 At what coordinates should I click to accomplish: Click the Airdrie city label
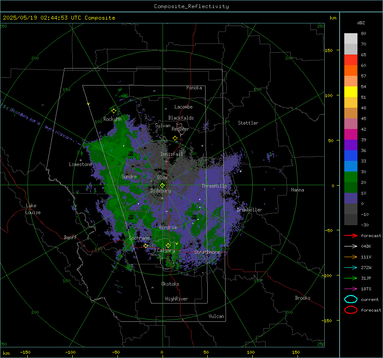168,227
